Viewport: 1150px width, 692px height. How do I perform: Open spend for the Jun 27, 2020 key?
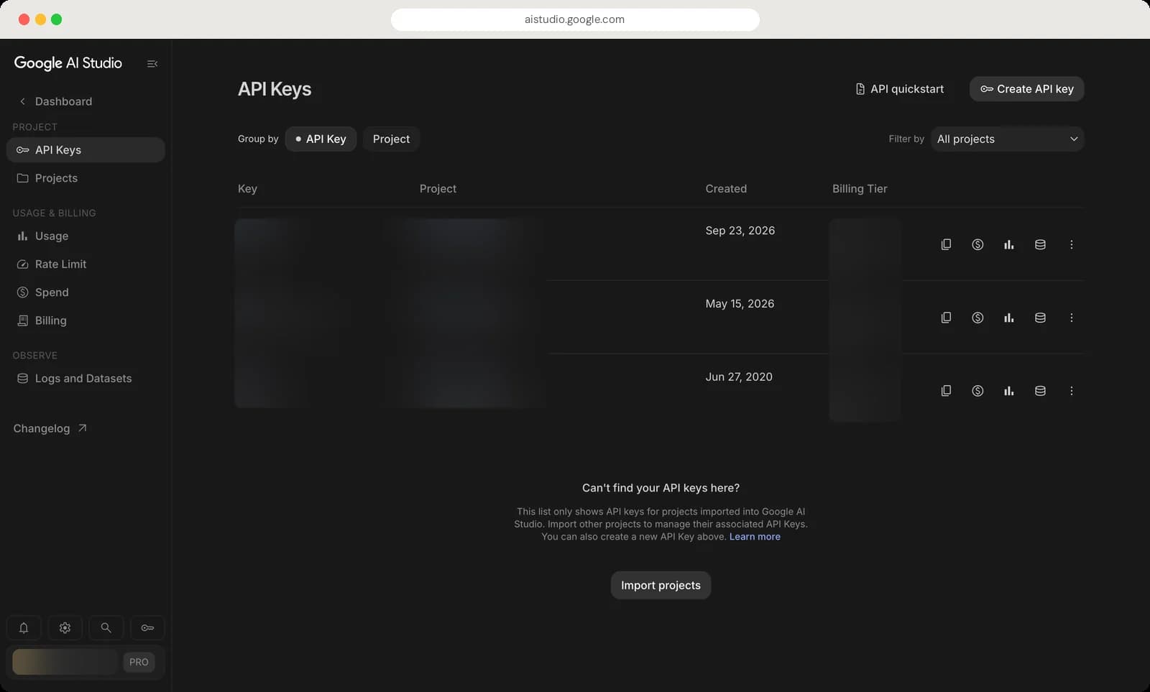point(977,391)
